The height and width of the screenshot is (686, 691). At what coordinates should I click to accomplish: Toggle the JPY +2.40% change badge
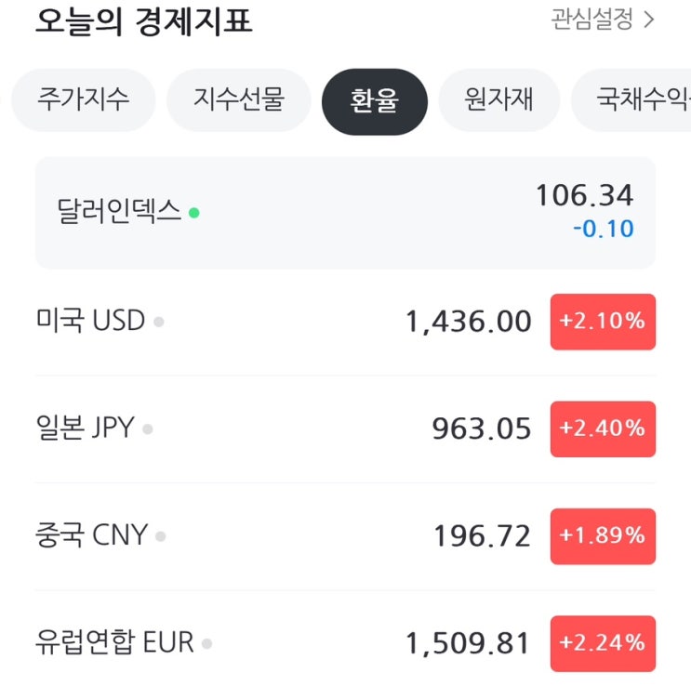point(602,429)
